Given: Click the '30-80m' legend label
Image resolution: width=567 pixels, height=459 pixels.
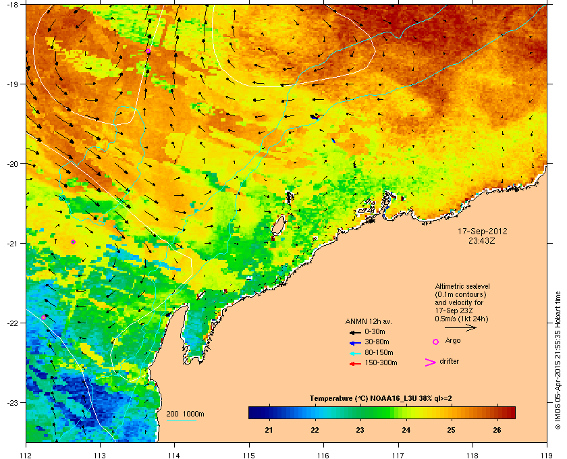Looking at the screenshot, I should pyautogui.click(x=377, y=342).
